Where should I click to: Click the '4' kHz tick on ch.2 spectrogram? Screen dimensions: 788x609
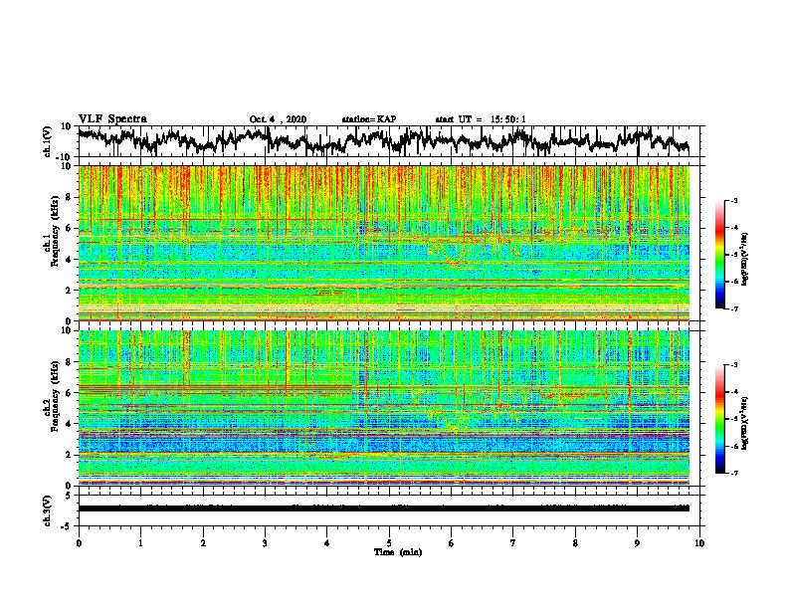[x=70, y=424]
